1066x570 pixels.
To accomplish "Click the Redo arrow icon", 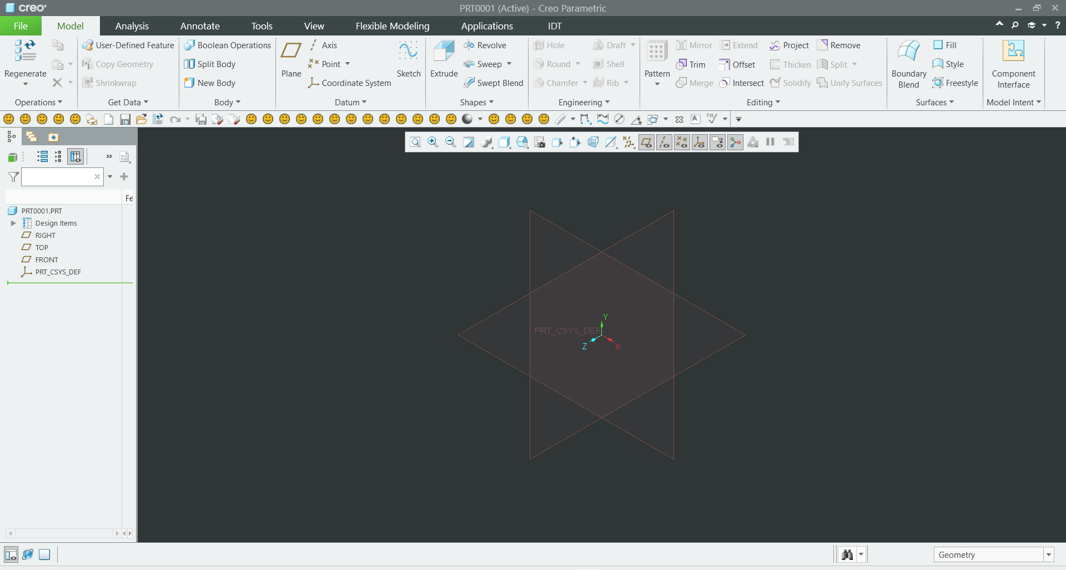I will 175,119.
